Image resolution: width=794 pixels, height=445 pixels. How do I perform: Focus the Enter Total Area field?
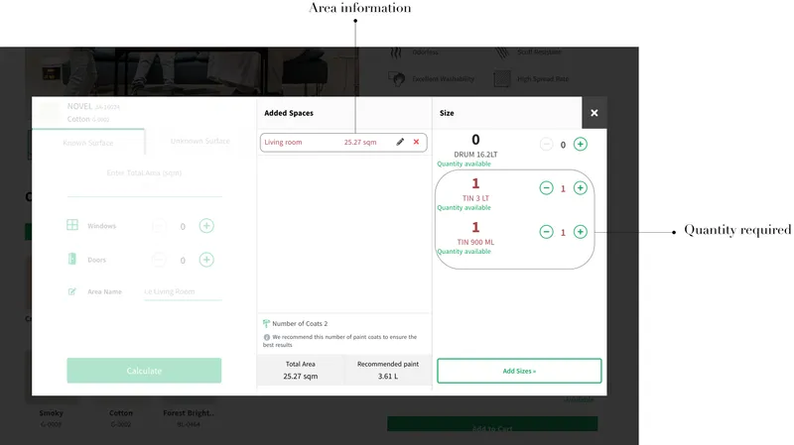tap(144, 173)
